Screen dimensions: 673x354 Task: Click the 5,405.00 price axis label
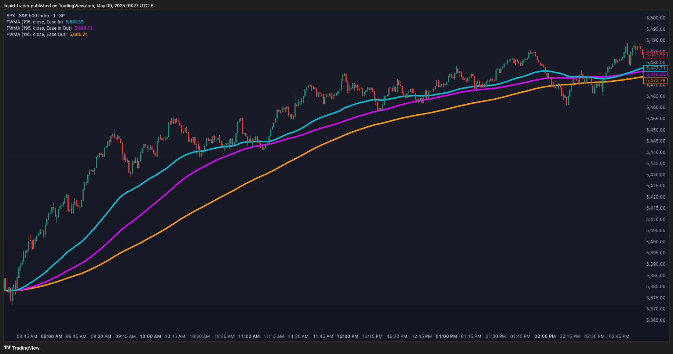click(x=656, y=231)
